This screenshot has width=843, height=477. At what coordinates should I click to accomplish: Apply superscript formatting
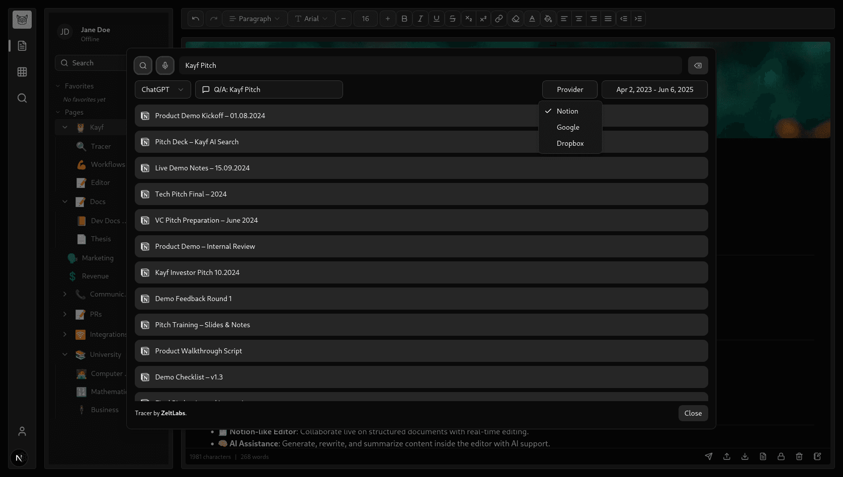[483, 19]
